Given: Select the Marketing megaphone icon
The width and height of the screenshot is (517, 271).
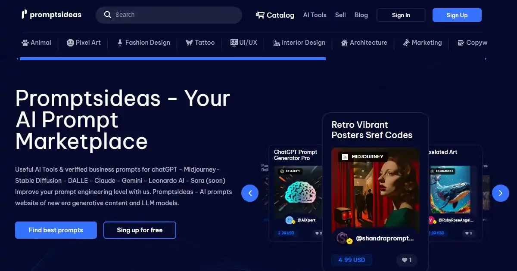Looking at the screenshot, I should tap(406, 43).
